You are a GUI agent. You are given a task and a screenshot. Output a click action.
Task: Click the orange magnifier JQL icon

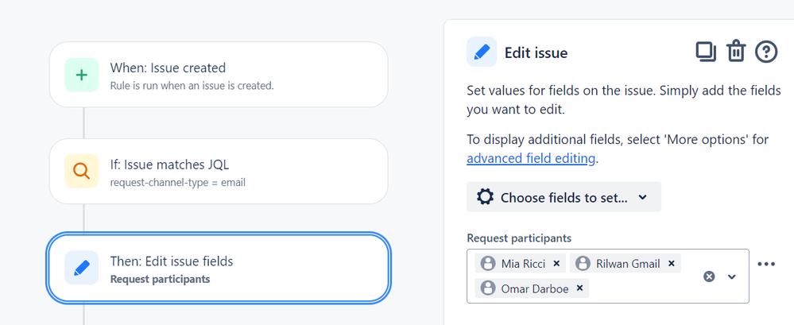tap(82, 171)
